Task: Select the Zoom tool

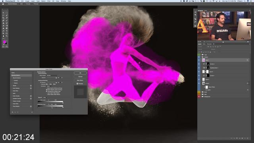Action: pos(7,36)
